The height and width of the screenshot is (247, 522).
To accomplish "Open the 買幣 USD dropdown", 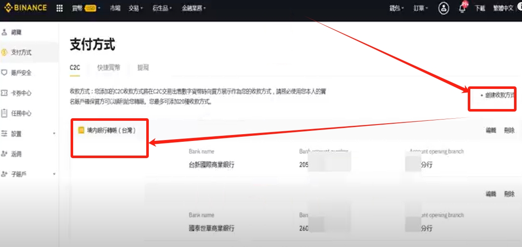I will coord(86,8).
